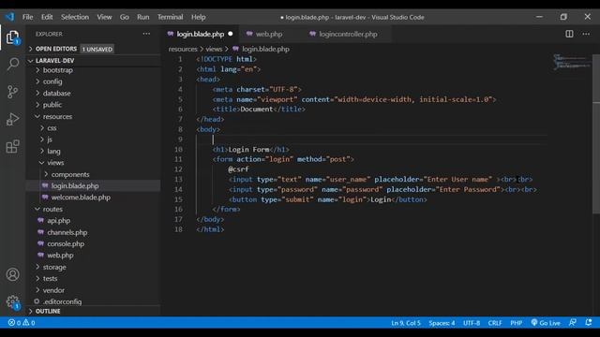
Task: Open the .editorconfig file
Action: [x=63, y=301]
